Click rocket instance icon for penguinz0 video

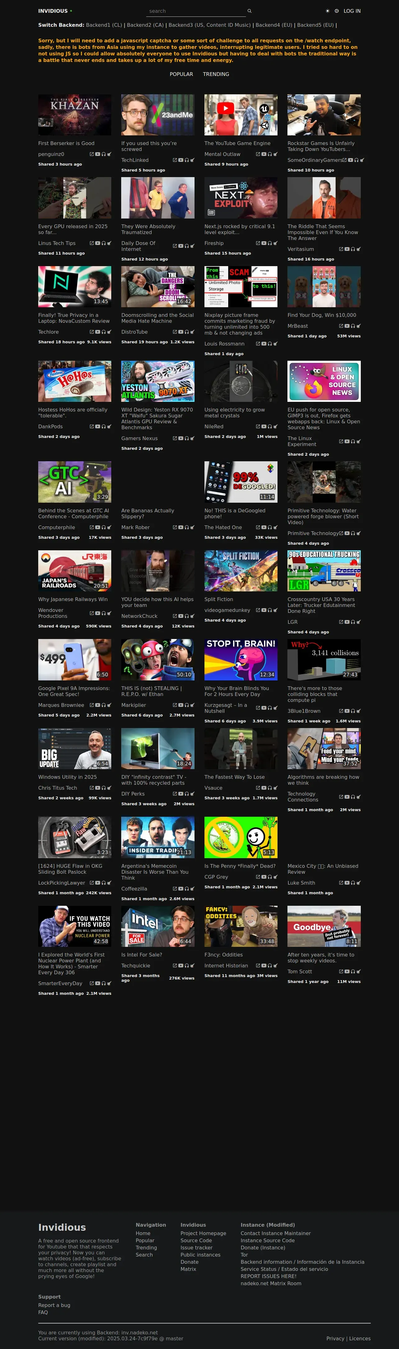(109, 154)
